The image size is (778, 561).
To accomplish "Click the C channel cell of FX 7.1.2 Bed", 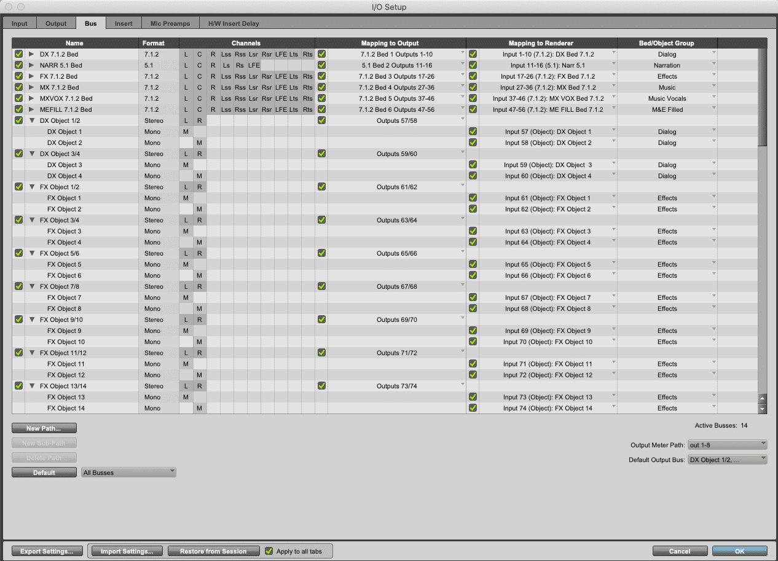I will pyautogui.click(x=200, y=76).
